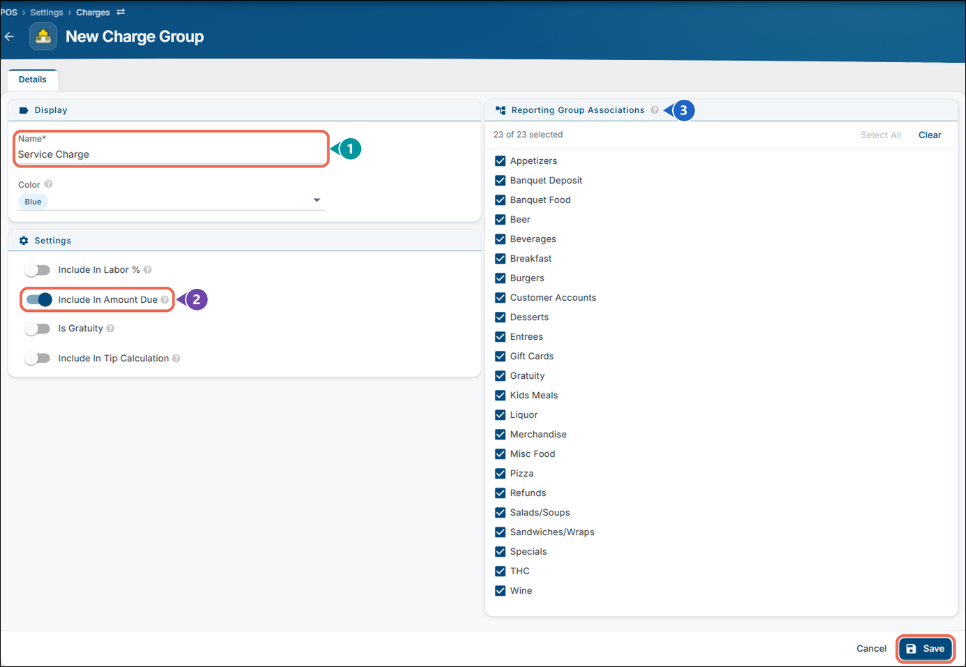The height and width of the screenshot is (667, 966).
Task: Open help icon beside Is Gratuity
Action: [x=110, y=328]
